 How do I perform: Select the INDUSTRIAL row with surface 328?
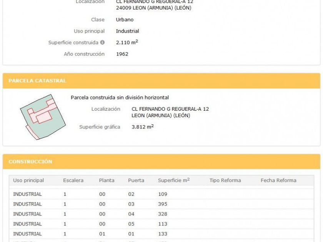161,214
